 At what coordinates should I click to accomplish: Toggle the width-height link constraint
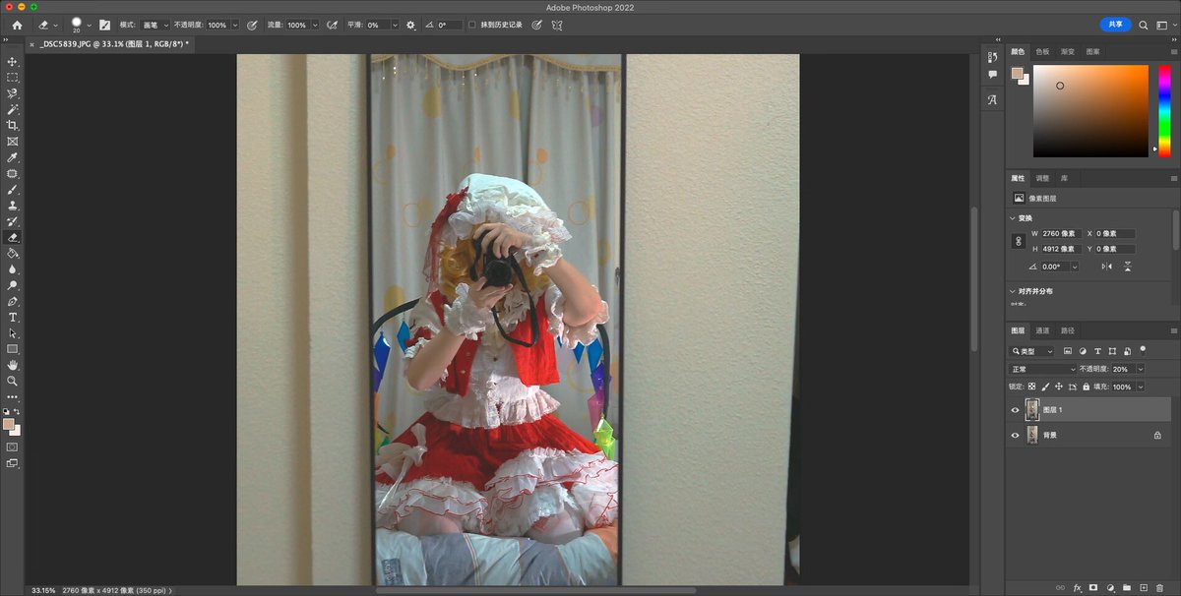1020,240
